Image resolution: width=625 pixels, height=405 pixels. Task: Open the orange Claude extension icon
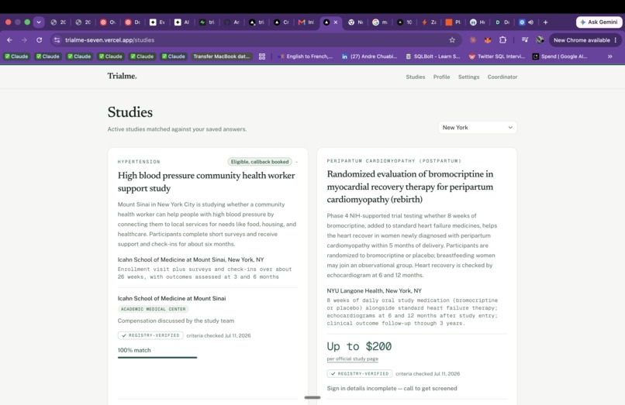point(473,39)
